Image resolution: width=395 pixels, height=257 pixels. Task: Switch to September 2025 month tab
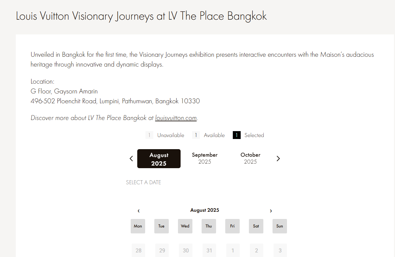(x=205, y=158)
